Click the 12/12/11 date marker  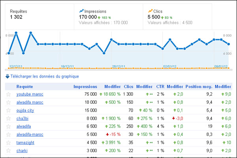[16, 67]
